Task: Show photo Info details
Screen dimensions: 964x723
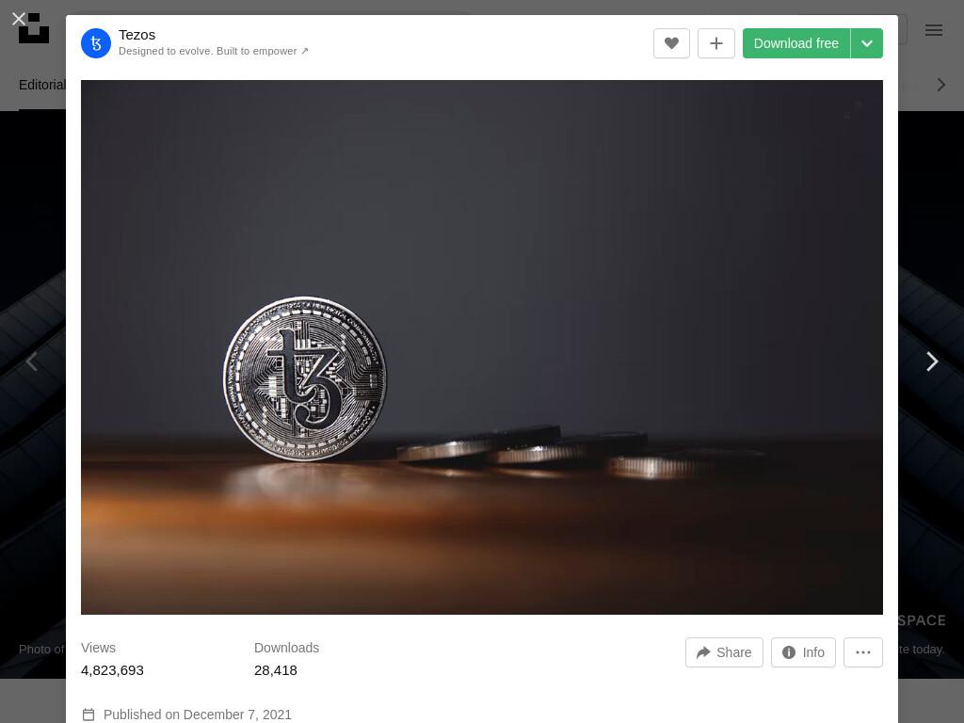Action: 803,652
